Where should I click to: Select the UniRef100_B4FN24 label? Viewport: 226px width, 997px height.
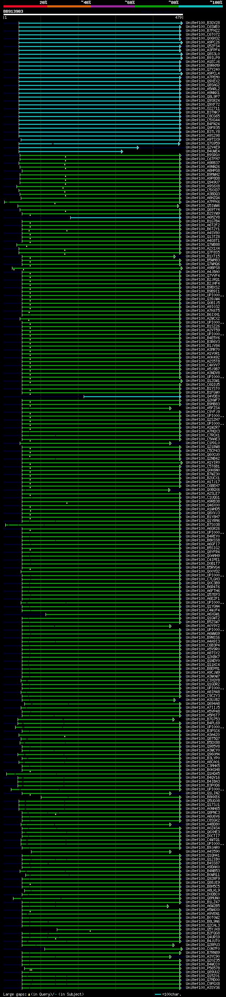pyautogui.click(x=203, y=124)
